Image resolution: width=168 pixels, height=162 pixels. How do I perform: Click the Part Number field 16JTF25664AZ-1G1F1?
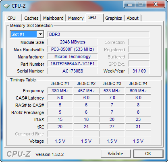[x=73, y=64]
